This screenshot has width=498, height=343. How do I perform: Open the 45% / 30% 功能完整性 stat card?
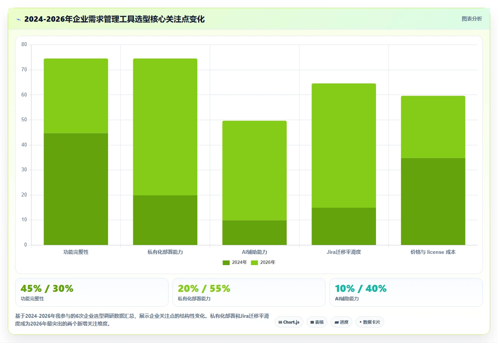click(x=92, y=292)
